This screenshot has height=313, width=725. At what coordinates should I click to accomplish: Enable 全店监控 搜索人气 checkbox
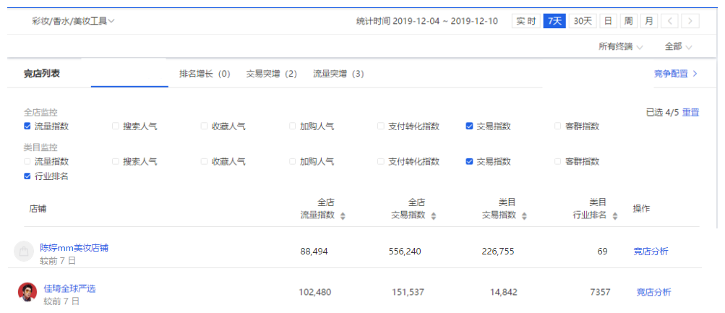(x=116, y=127)
